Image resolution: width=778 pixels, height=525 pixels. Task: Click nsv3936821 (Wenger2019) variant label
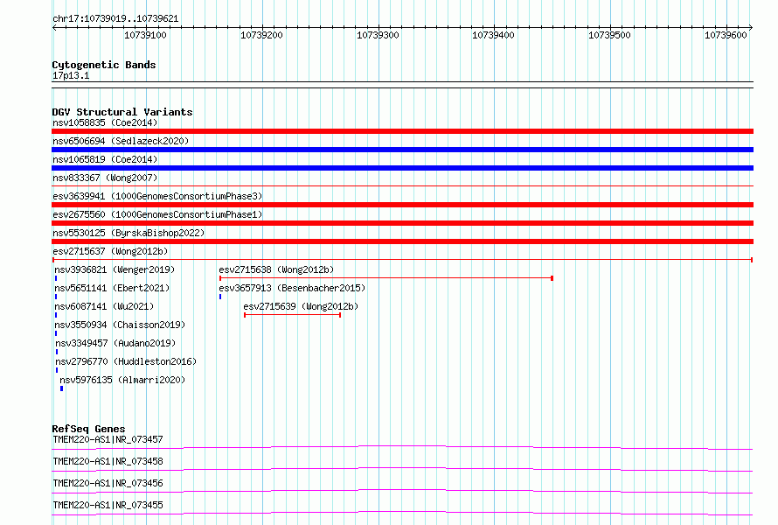pos(115,269)
